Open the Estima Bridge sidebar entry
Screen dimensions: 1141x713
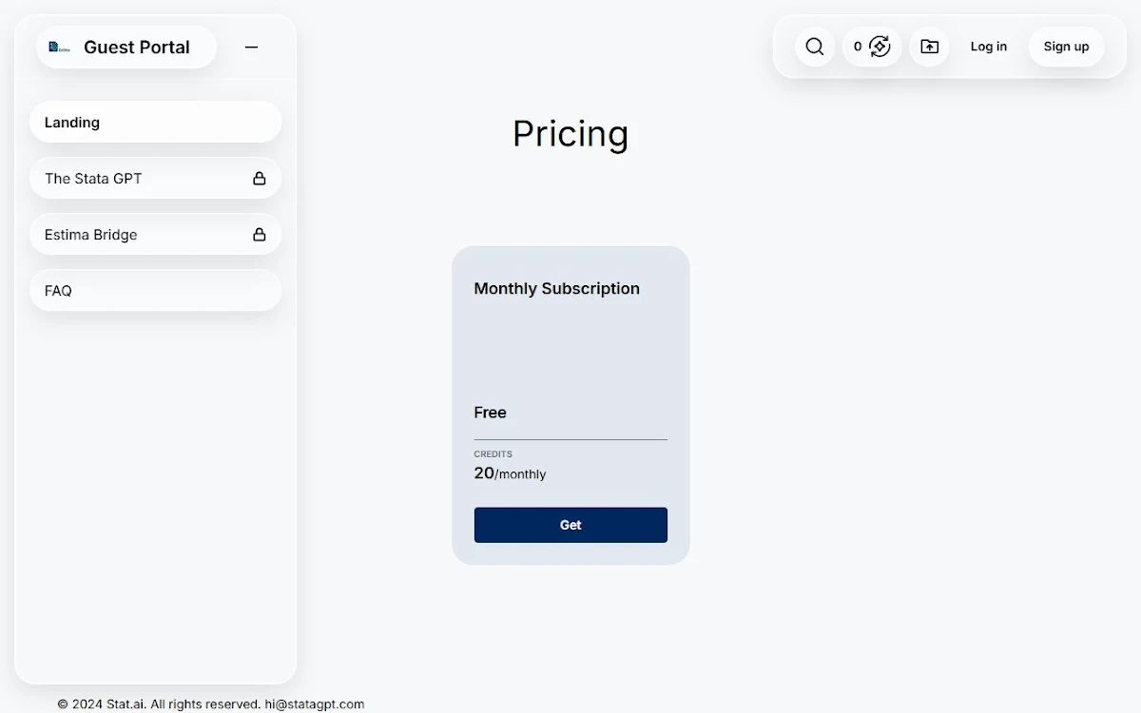155,235
